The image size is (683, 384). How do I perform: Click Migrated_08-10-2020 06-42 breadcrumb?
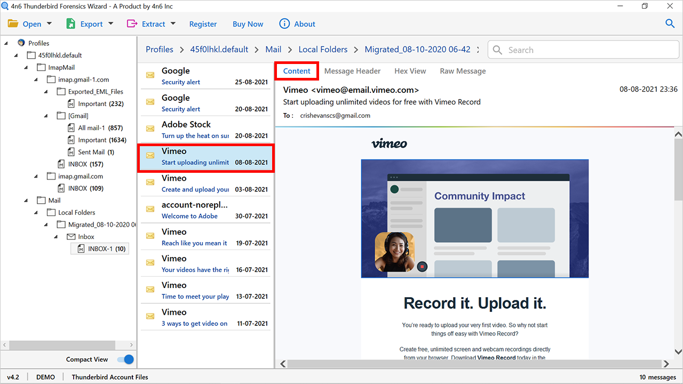pos(417,49)
